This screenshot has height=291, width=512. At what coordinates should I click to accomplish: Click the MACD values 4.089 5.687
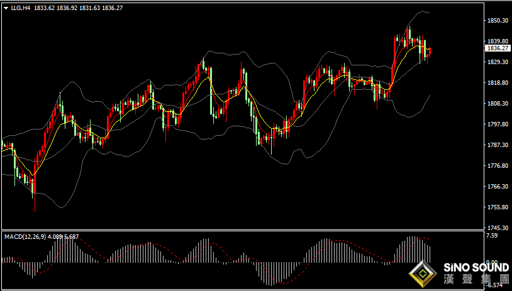[63, 237]
